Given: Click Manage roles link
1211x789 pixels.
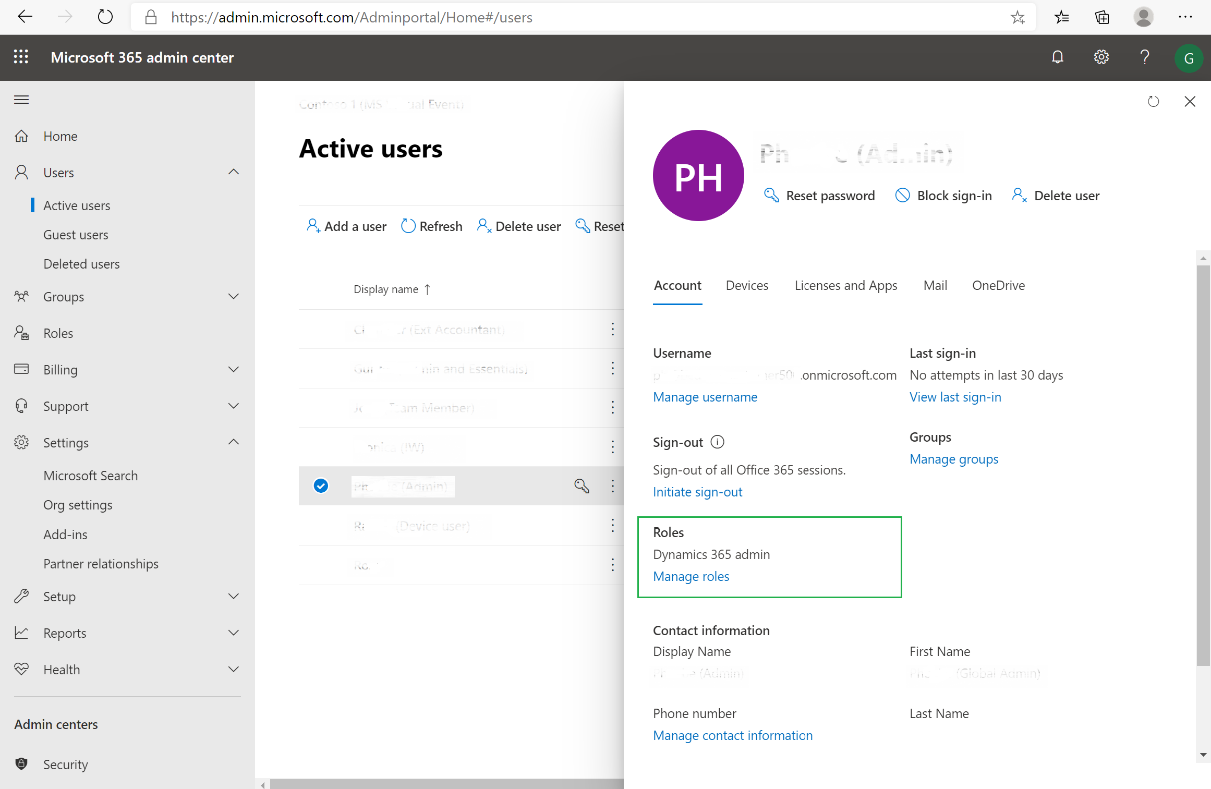Looking at the screenshot, I should pos(691,575).
